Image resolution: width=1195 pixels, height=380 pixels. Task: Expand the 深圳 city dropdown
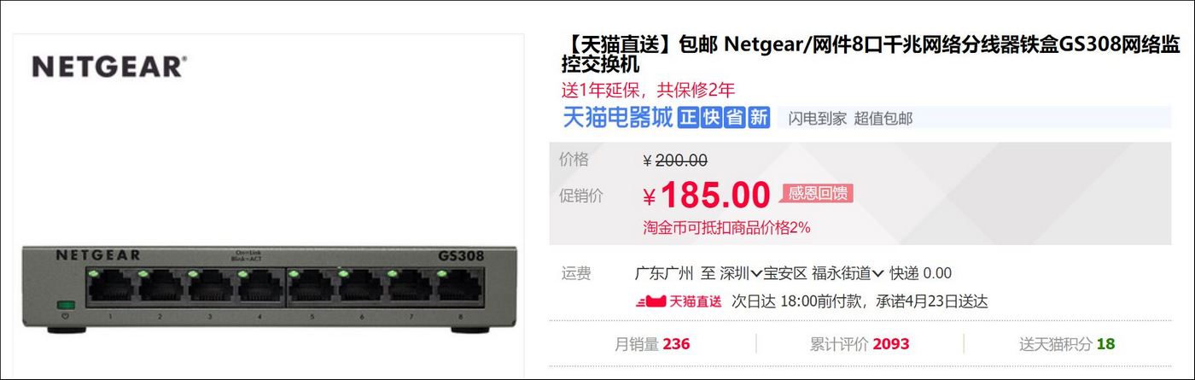coord(741,273)
